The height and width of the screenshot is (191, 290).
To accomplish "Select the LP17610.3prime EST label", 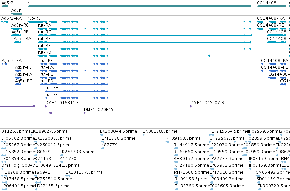I will click(226, 173).
